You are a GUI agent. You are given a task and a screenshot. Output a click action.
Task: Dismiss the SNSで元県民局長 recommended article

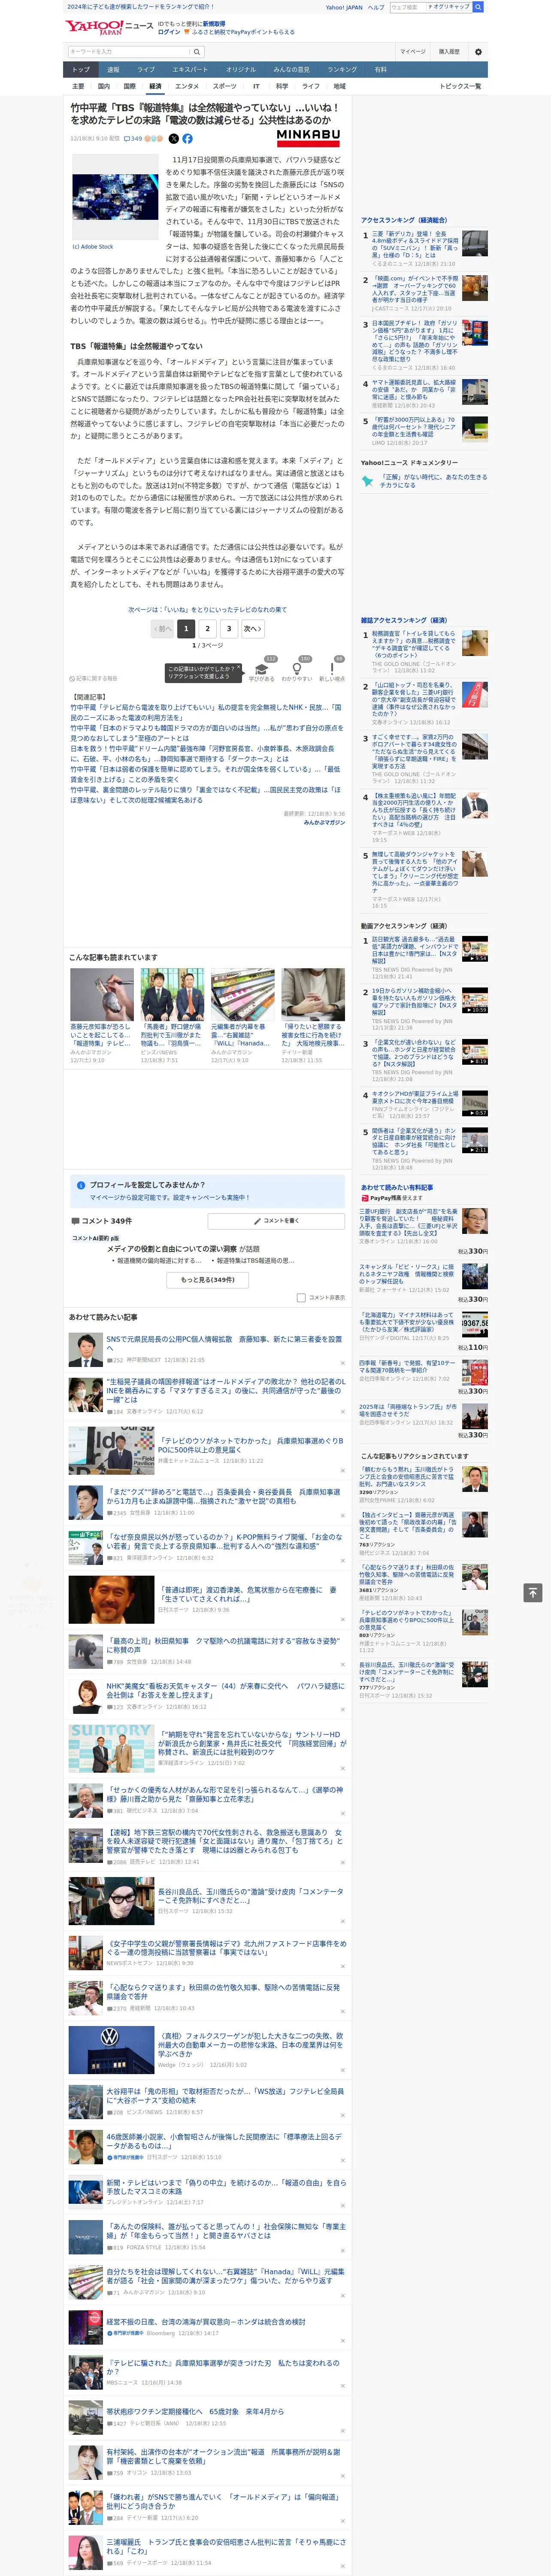tap(342, 1364)
